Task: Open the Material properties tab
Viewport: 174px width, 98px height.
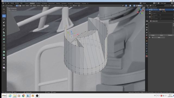Action: [x=147, y=56]
